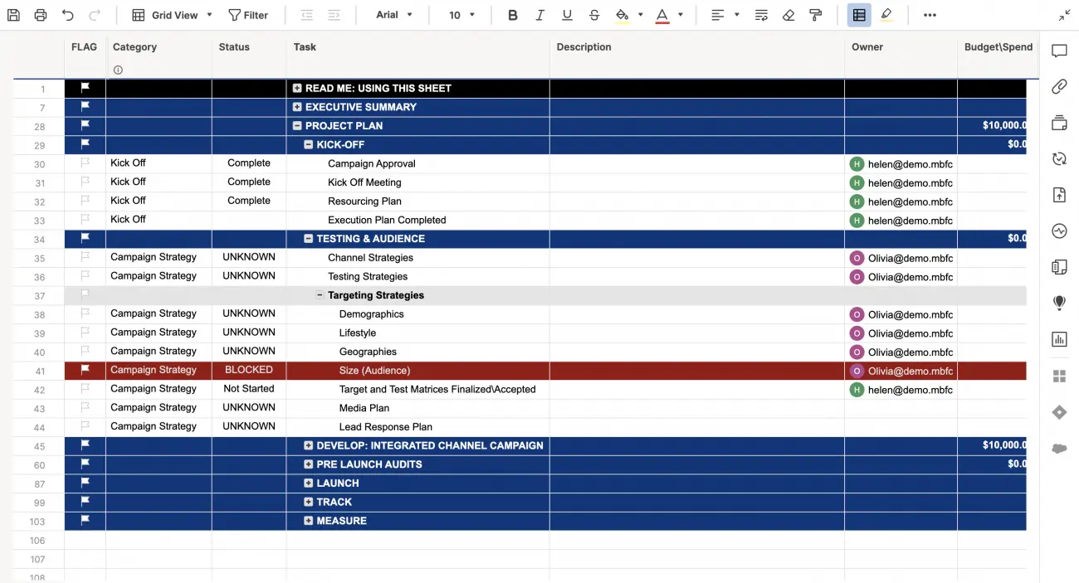This screenshot has width=1079, height=583.
Task: View the Activity Log
Action: pyautogui.click(x=1058, y=231)
